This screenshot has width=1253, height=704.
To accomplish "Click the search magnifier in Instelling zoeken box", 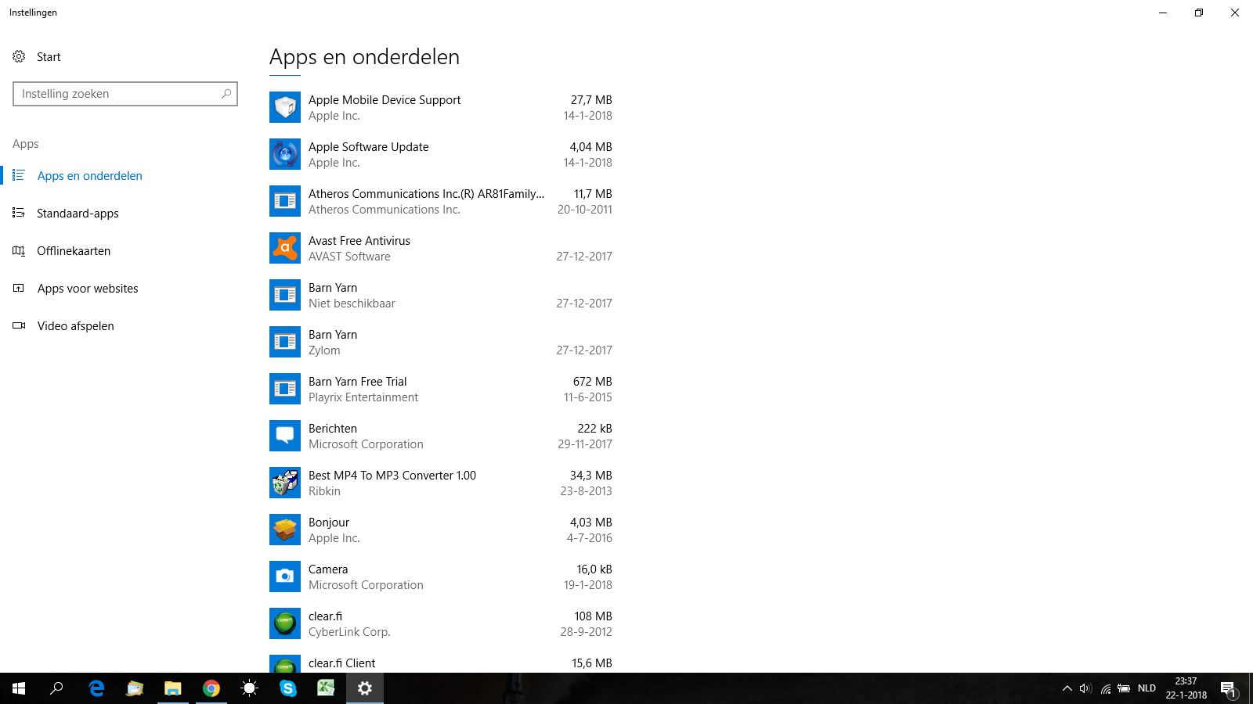I will pos(226,94).
